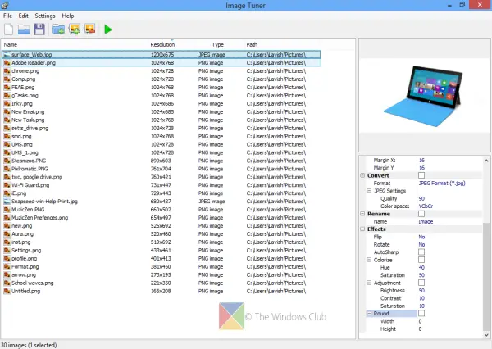The height and width of the screenshot is (349, 492).
Task: Click the Surface tablet preview image
Action: coord(424,96)
